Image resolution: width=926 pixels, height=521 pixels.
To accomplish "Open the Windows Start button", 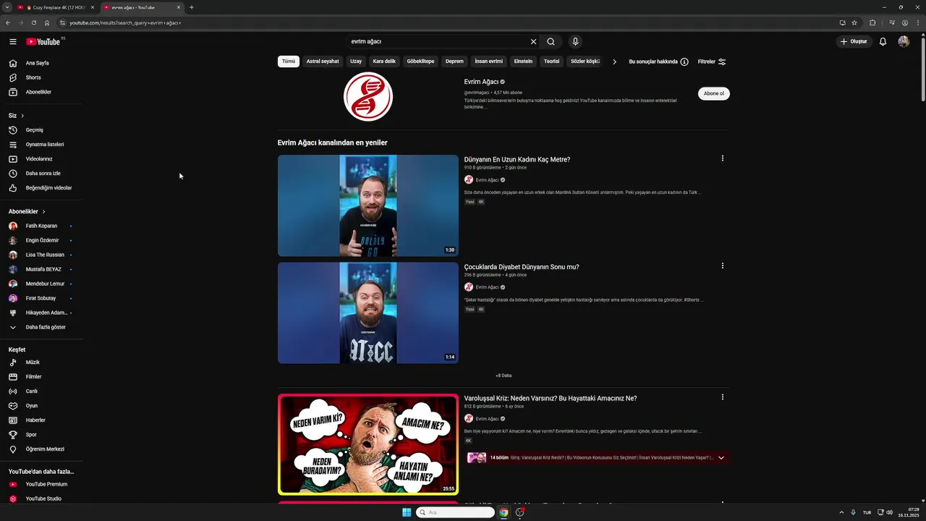I will pos(407,512).
